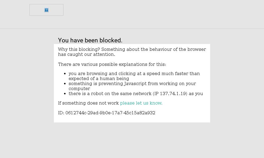Click the bullet dot of the first explanation
Image resolution: width=264 pixels, height=158 pixels.
point(65,74)
